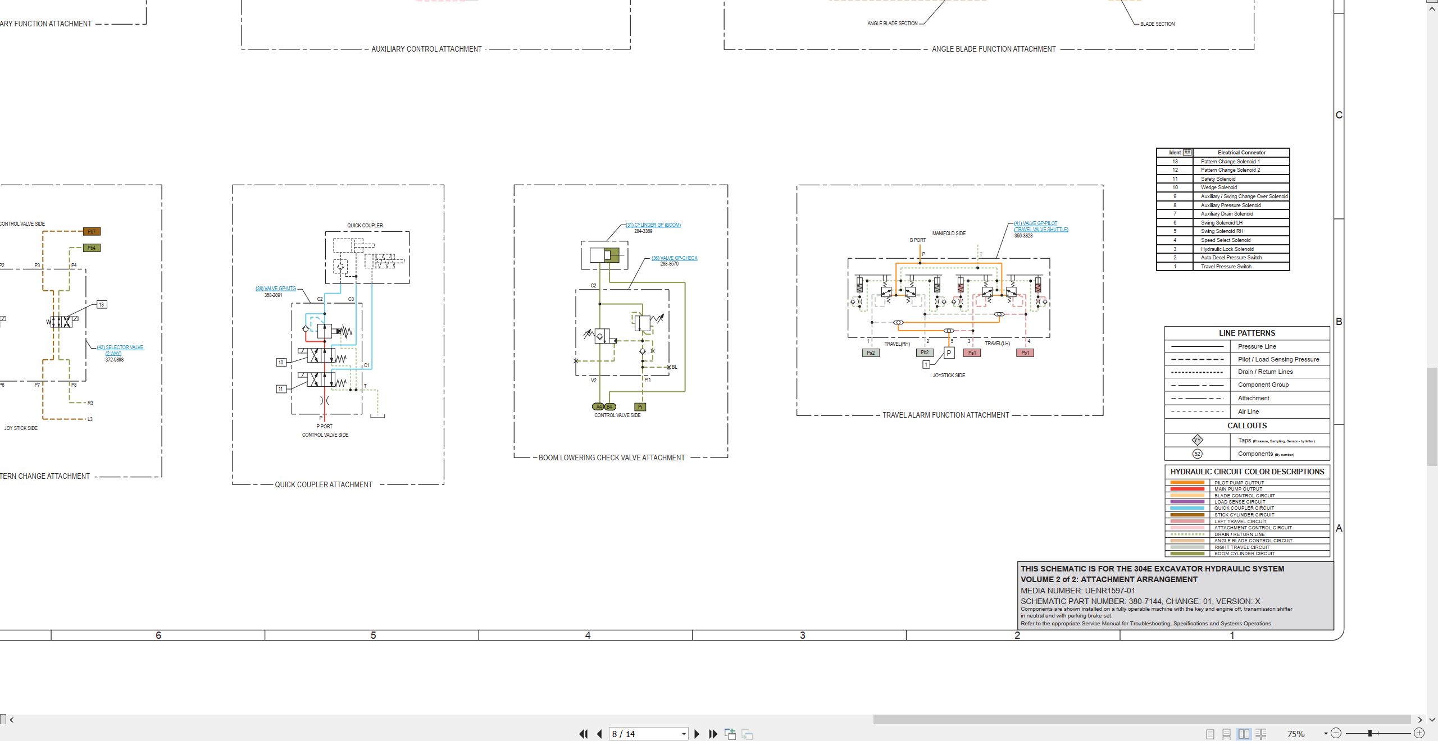The height and width of the screenshot is (741, 1438).
Task: Open the (41) VALVE GP-PILOT travel shuttle link
Action: (1041, 226)
